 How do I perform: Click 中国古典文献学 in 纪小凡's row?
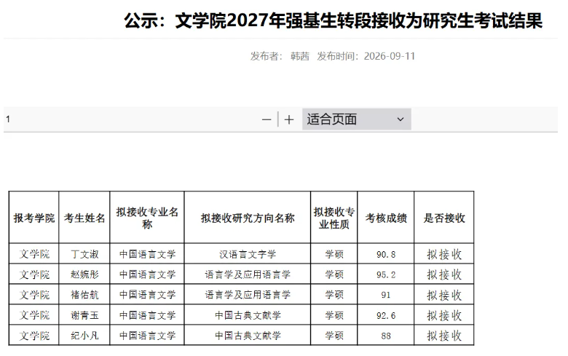248,336
